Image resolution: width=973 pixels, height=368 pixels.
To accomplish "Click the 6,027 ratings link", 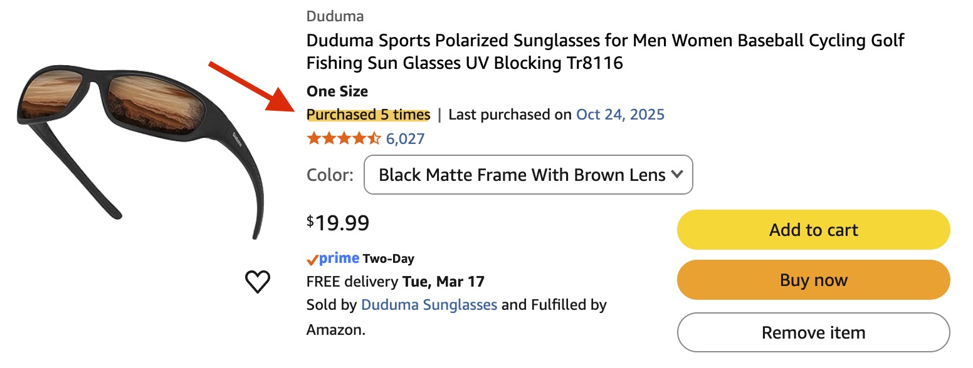I will click(x=405, y=138).
